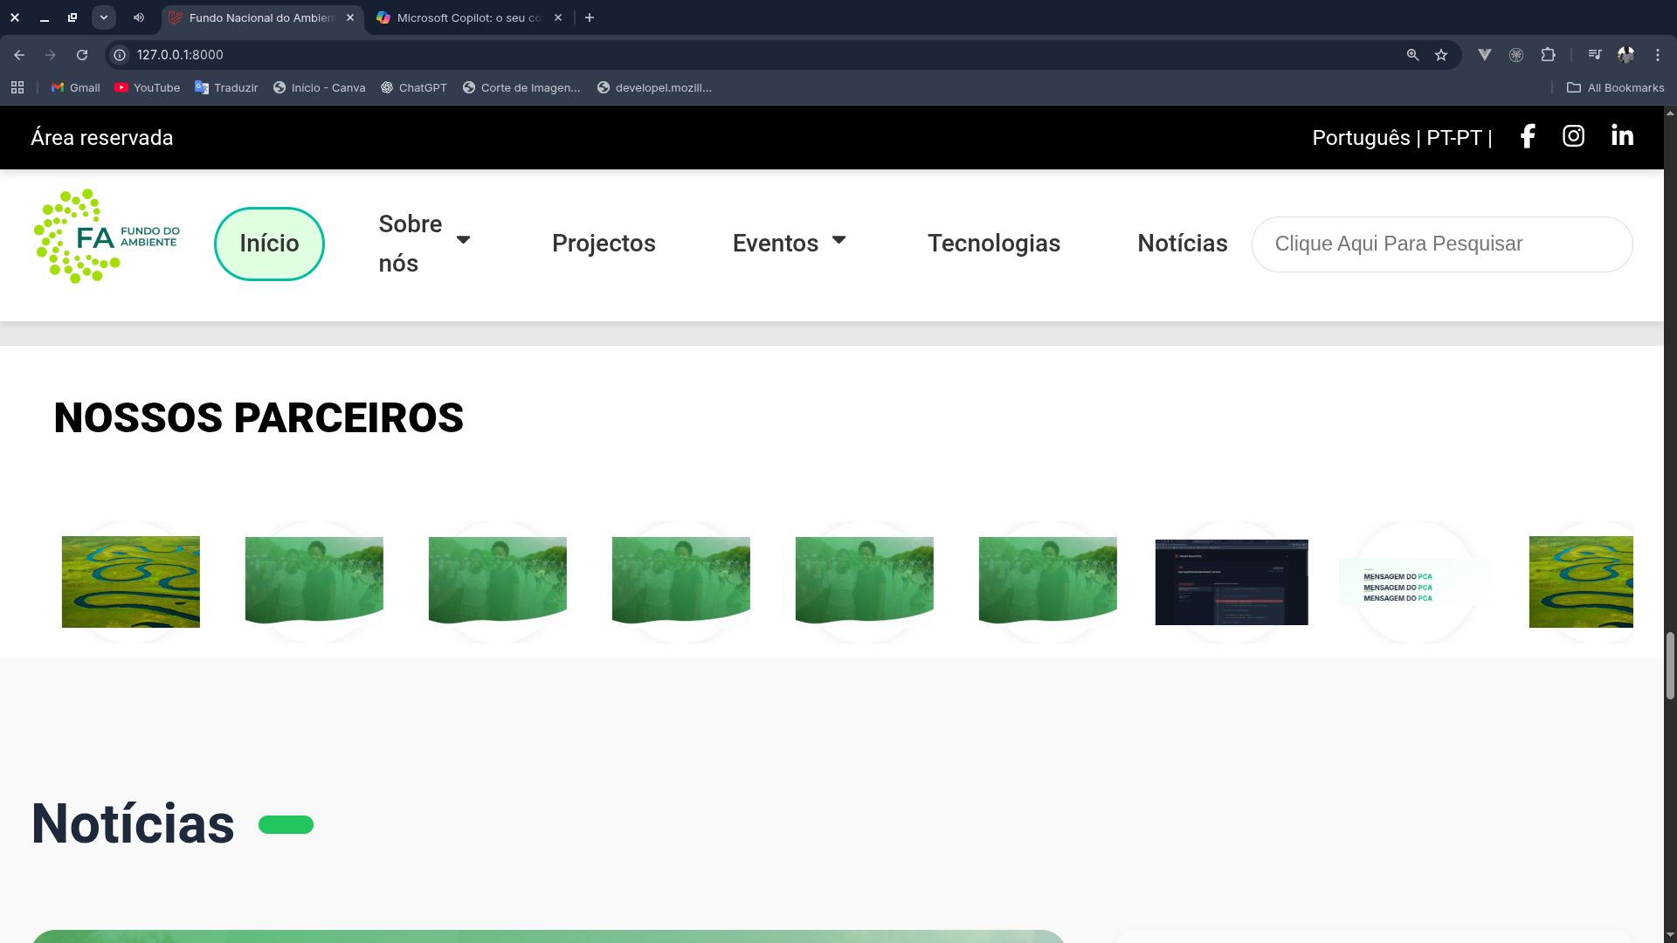
Task: Mute tab audio speaker icon
Action: 139,17
